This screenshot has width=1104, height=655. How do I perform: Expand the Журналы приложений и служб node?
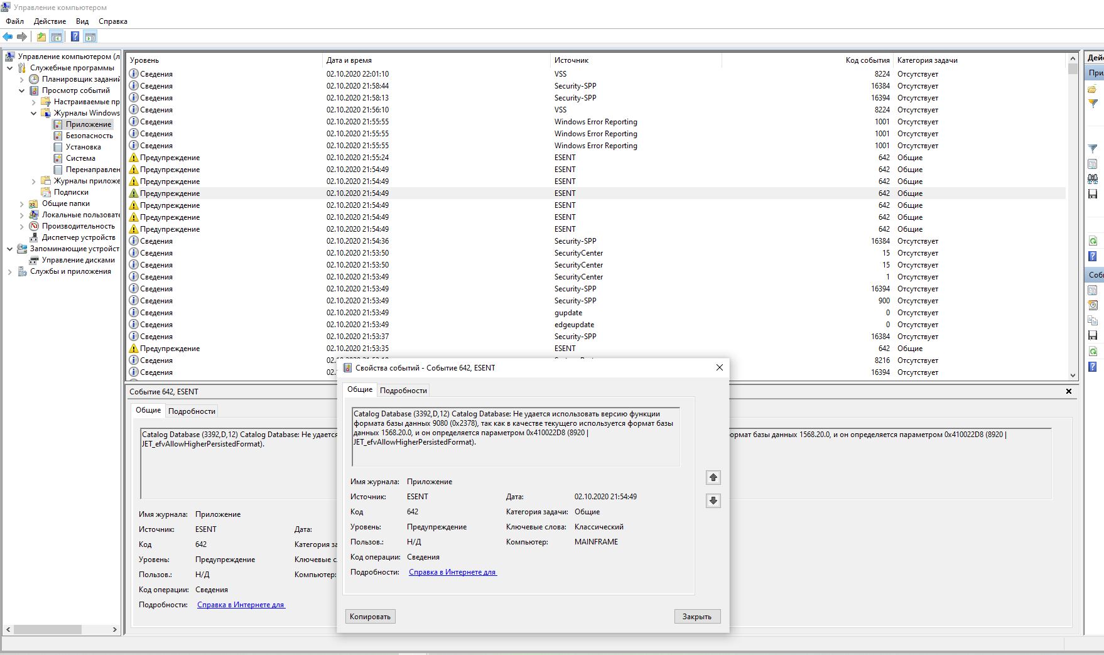pyautogui.click(x=34, y=181)
